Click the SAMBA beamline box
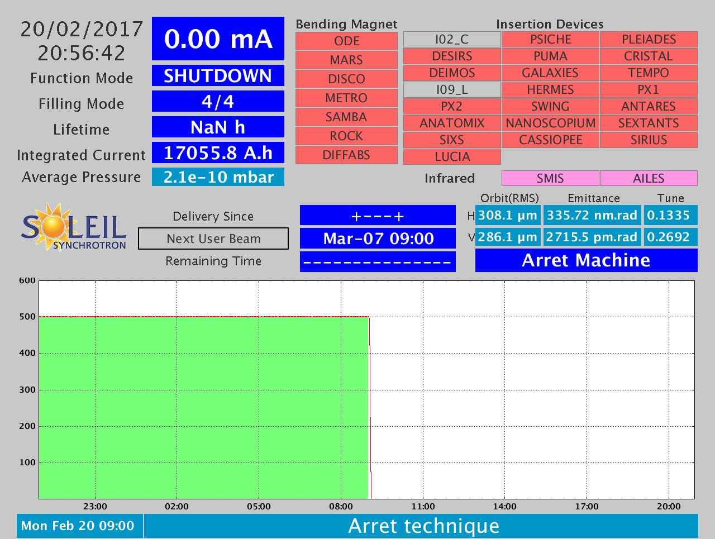The image size is (715, 539). (346, 117)
